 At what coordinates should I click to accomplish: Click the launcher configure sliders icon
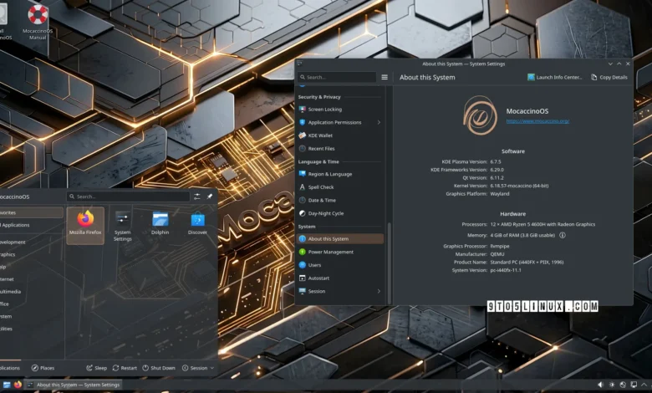click(197, 196)
